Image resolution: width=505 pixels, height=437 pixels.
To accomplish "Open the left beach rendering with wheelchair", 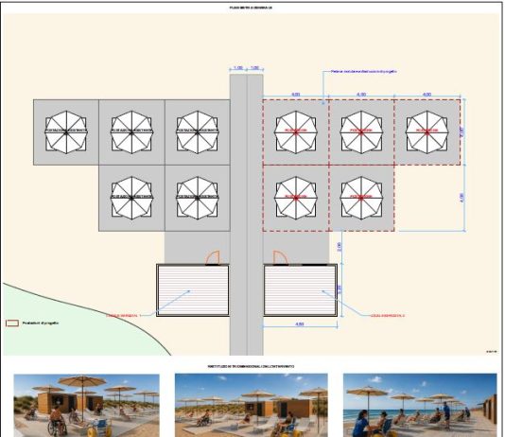I will point(86,406).
